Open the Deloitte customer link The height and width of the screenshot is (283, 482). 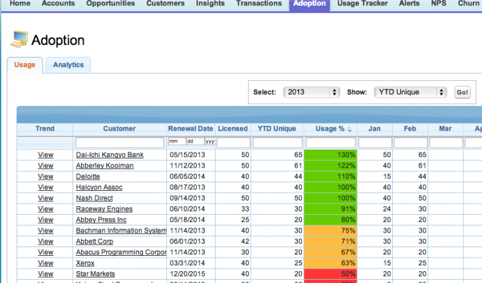[88, 176]
